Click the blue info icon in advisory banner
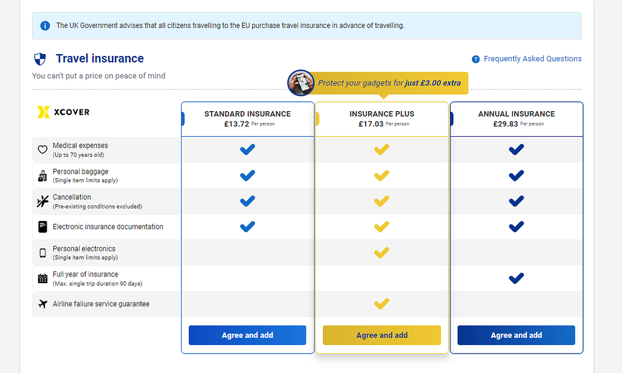Image resolution: width=622 pixels, height=373 pixels. pos(45,26)
